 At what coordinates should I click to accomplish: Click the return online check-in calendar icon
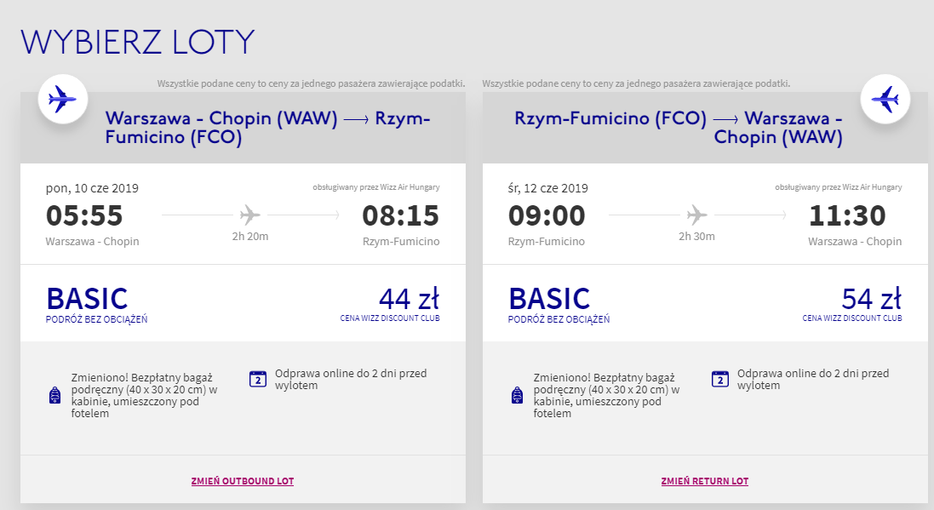720,379
